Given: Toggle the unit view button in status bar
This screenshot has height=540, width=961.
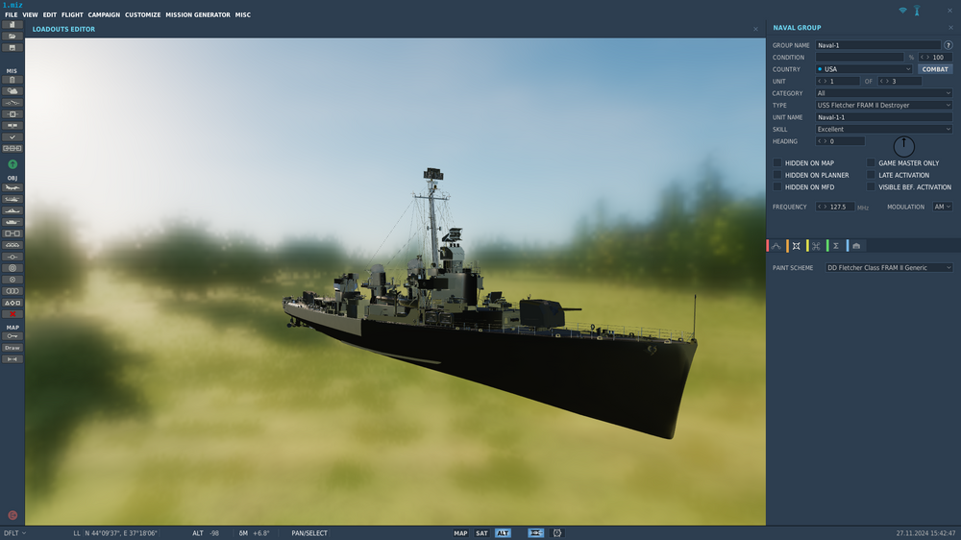Looking at the screenshot, I should pyautogui.click(x=535, y=533).
